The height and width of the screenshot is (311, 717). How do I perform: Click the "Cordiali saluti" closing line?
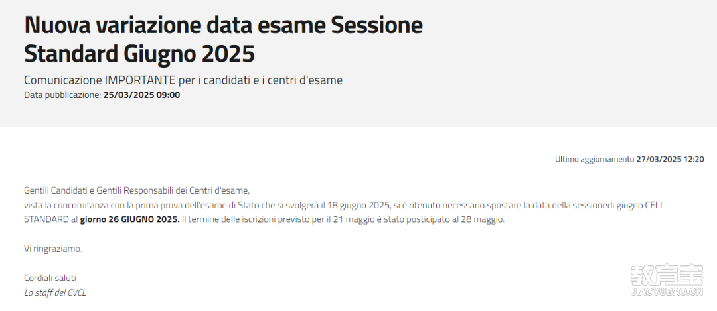[50, 278]
